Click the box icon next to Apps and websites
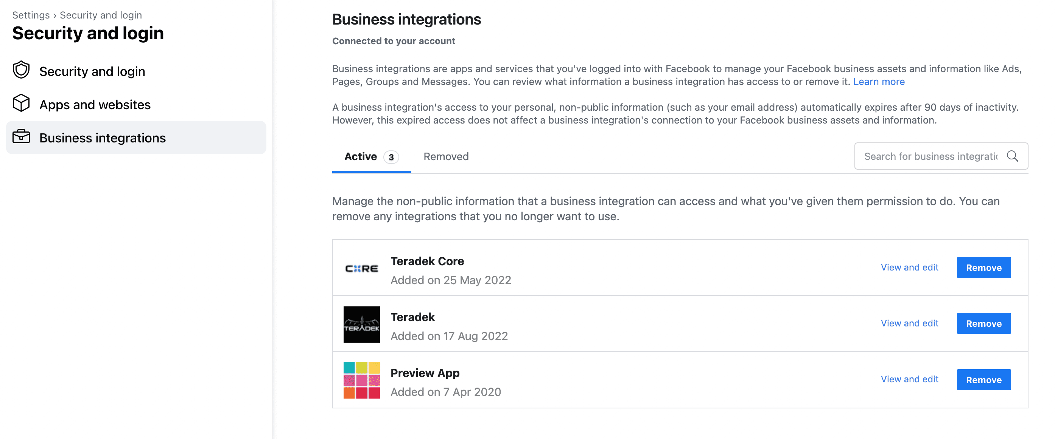This screenshot has width=1055, height=439. click(x=21, y=104)
